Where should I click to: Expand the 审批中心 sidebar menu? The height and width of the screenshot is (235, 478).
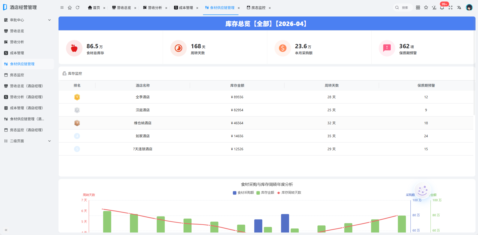[x=28, y=20]
